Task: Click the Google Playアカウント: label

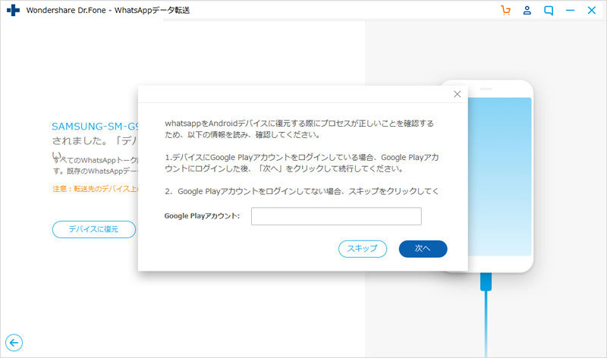Action: (202, 216)
